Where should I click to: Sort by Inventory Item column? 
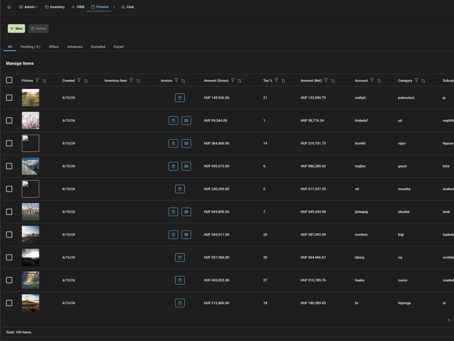click(x=138, y=80)
